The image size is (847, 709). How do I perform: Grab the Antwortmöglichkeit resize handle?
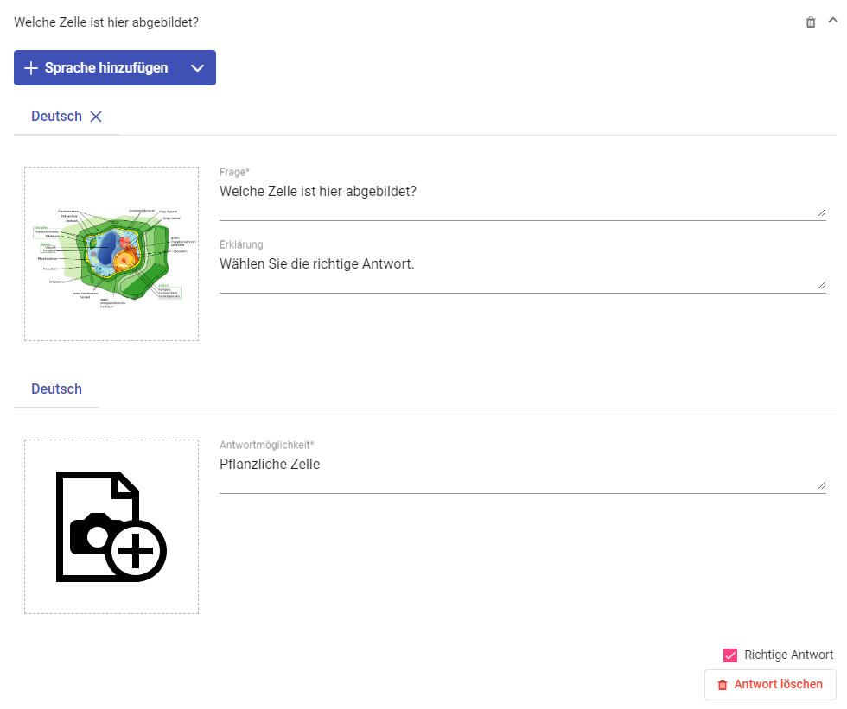coord(821,485)
